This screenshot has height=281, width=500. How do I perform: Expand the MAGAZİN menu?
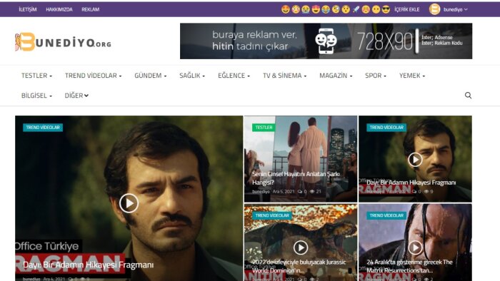point(336,76)
